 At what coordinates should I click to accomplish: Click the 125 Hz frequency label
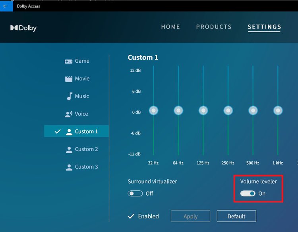coord(203,163)
